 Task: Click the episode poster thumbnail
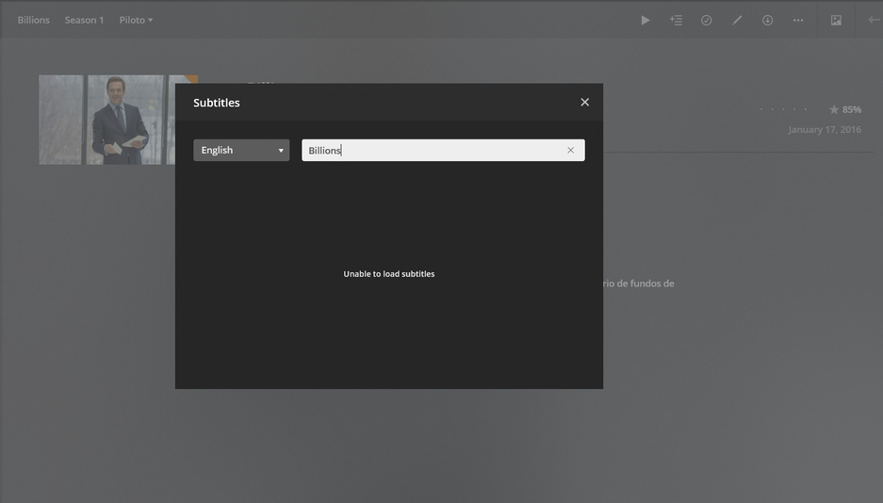click(x=107, y=120)
